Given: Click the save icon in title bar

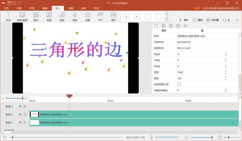Looking at the screenshot, I should point(9,3).
